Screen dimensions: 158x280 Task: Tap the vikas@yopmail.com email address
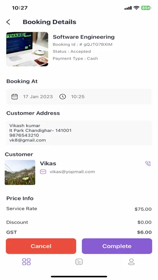tap(72, 172)
